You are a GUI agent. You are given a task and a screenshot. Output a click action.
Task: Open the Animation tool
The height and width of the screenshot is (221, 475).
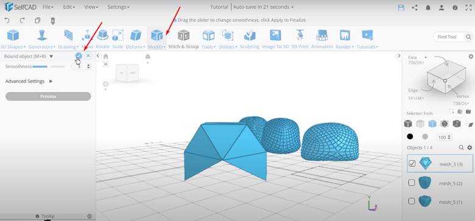tap(322, 40)
